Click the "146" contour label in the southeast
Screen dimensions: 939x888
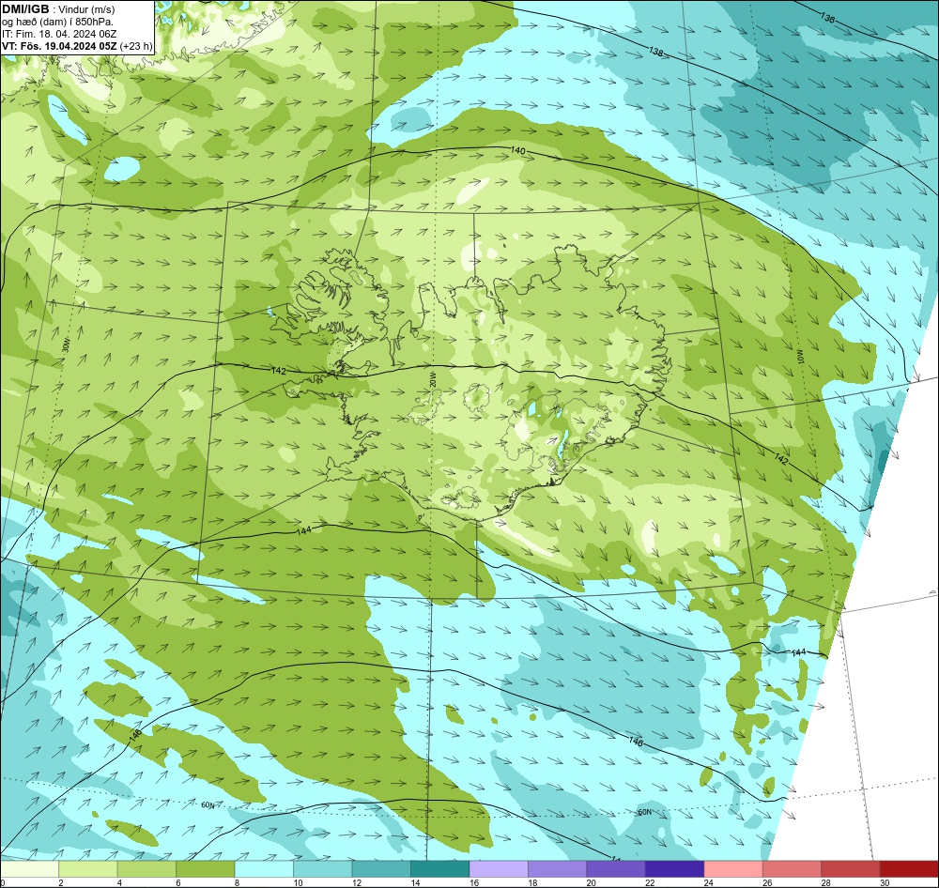[x=636, y=742]
